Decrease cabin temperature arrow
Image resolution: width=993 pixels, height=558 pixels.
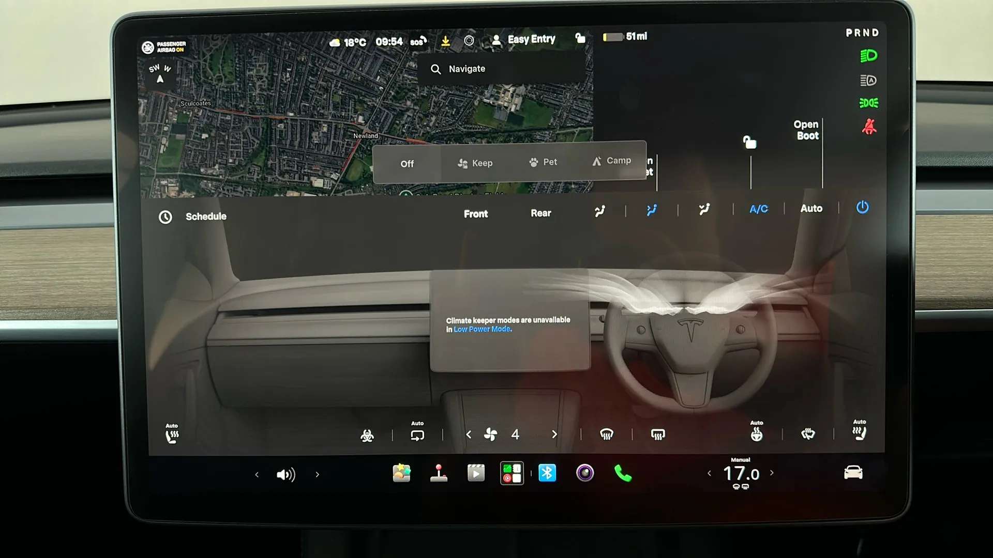point(709,473)
